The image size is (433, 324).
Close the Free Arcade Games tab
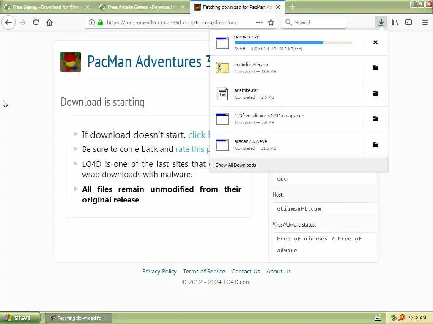click(x=183, y=7)
